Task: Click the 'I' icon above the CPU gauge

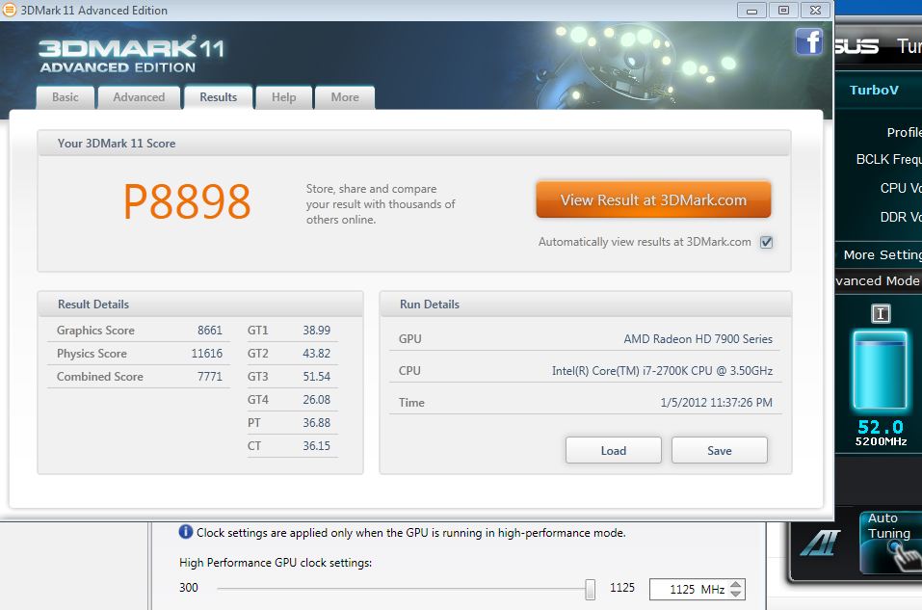Action: pyautogui.click(x=881, y=313)
